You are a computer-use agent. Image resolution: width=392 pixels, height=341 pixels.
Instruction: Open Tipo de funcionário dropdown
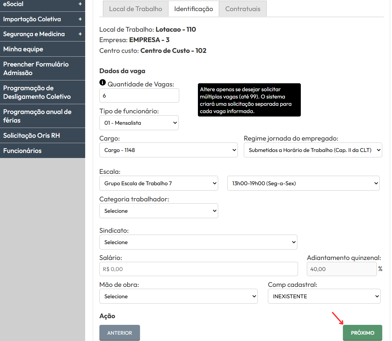pyautogui.click(x=139, y=123)
